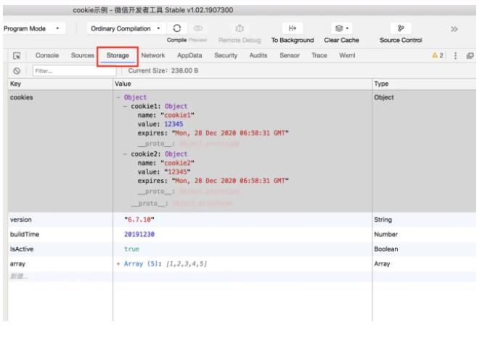
Task: Click the Compile label
Action: [176, 40]
